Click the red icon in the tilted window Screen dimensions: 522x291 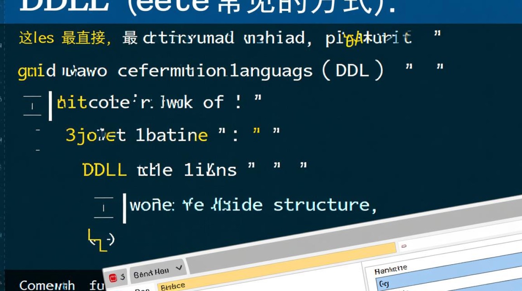click(113, 278)
